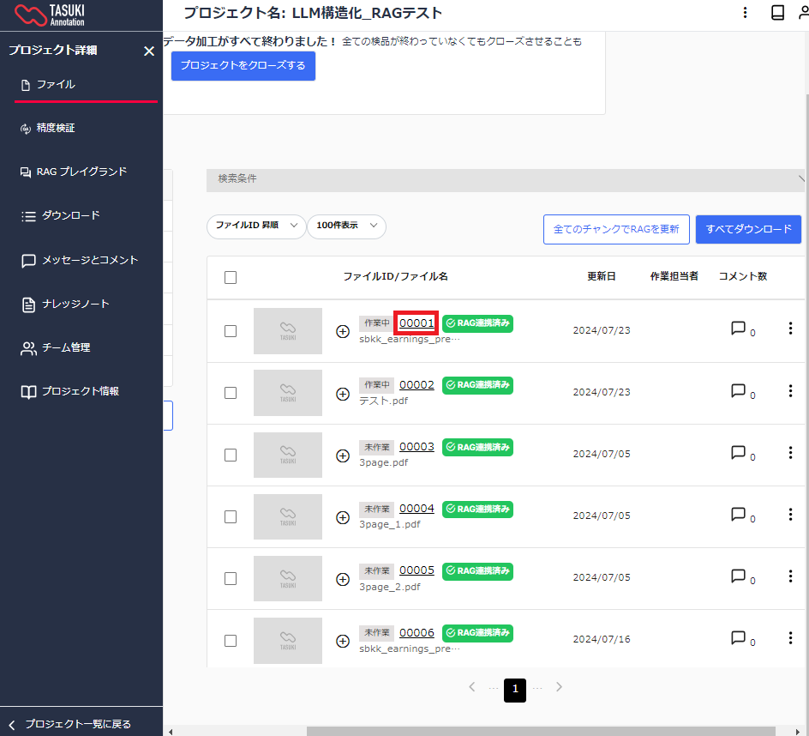The image size is (809, 736).
Task: Open file ID link 00003
Action: point(416,447)
